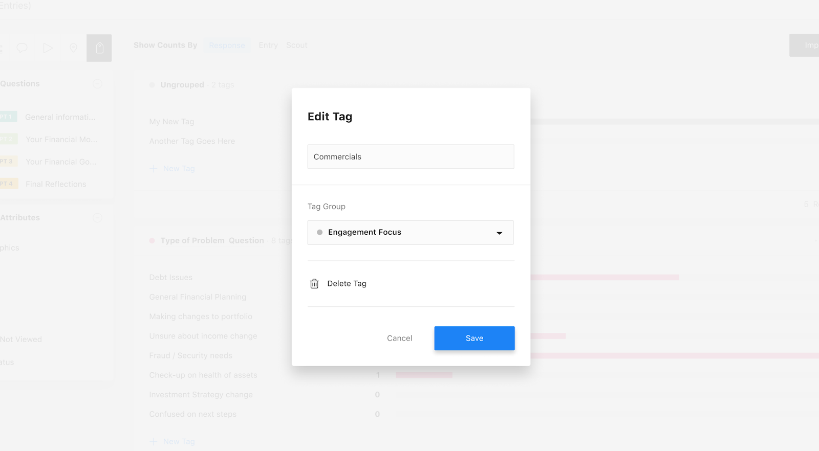Click Type of Problem Question group header
This screenshot has height=451, width=819.
212,241
